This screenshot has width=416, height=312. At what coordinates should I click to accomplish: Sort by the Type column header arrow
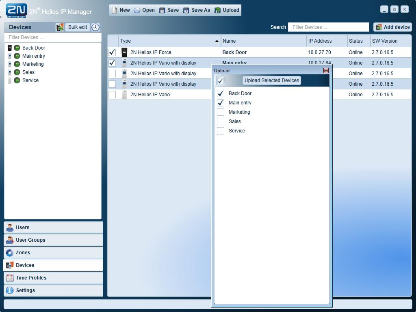click(217, 41)
